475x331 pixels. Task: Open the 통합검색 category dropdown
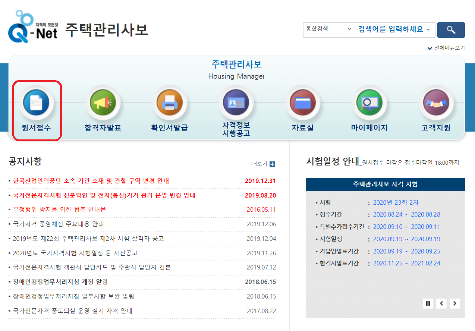[x=328, y=29]
